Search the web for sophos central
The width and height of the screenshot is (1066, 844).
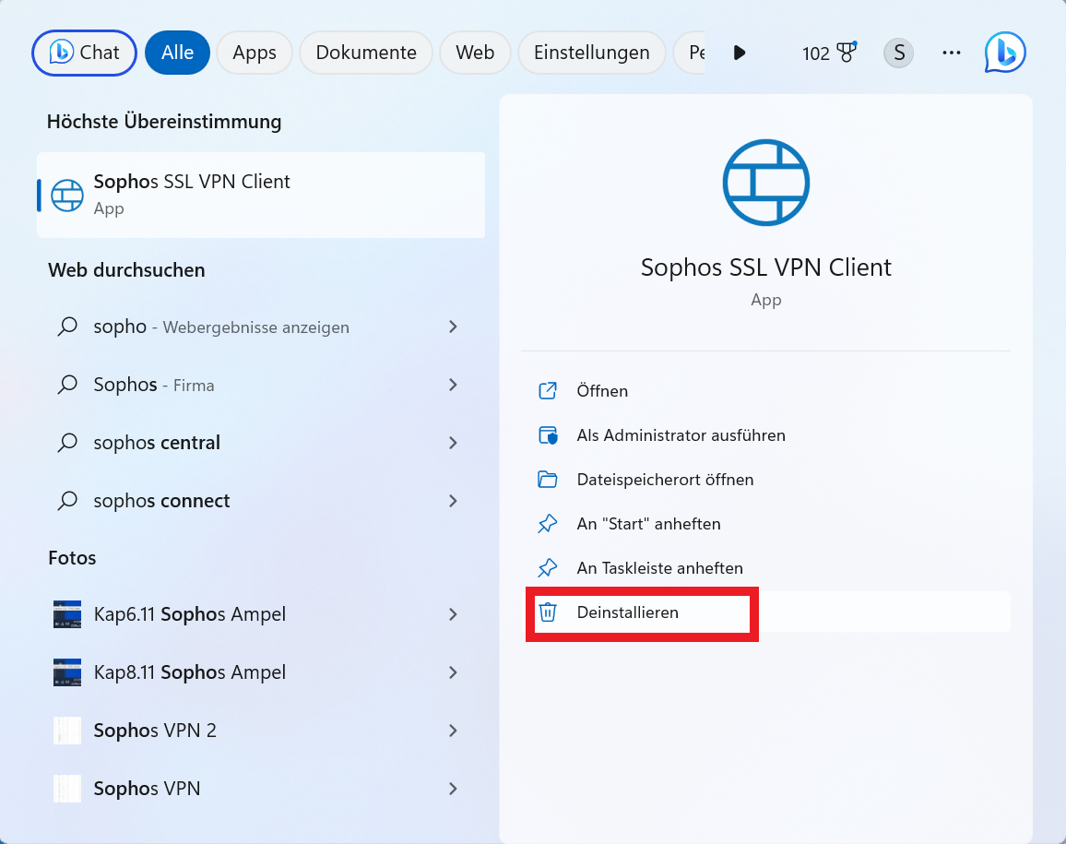point(261,443)
